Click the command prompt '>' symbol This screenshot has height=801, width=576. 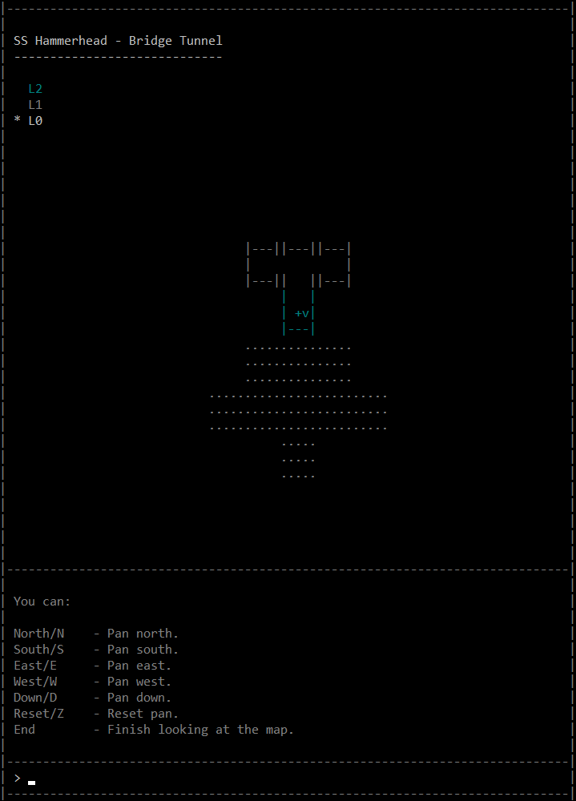pos(17,778)
